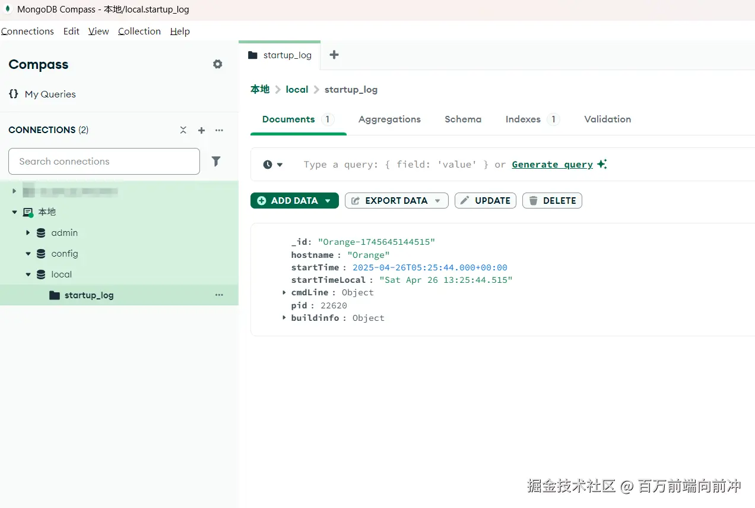Screen dimensions: 755x508
Task: Click the UPDATE button
Action: (x=486, y=200)
